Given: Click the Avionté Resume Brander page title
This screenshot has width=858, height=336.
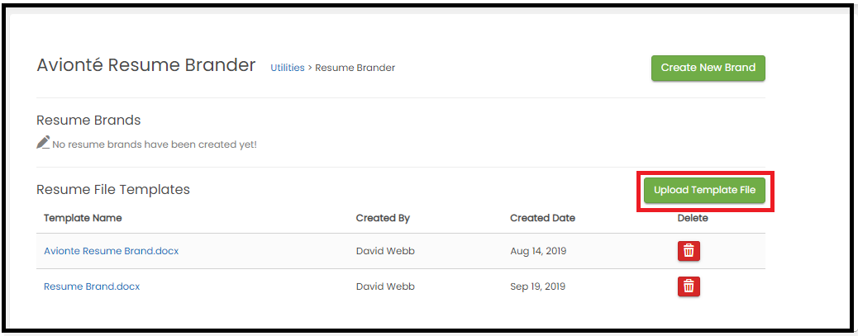Looking at the screenshot, I should [146, 65].
